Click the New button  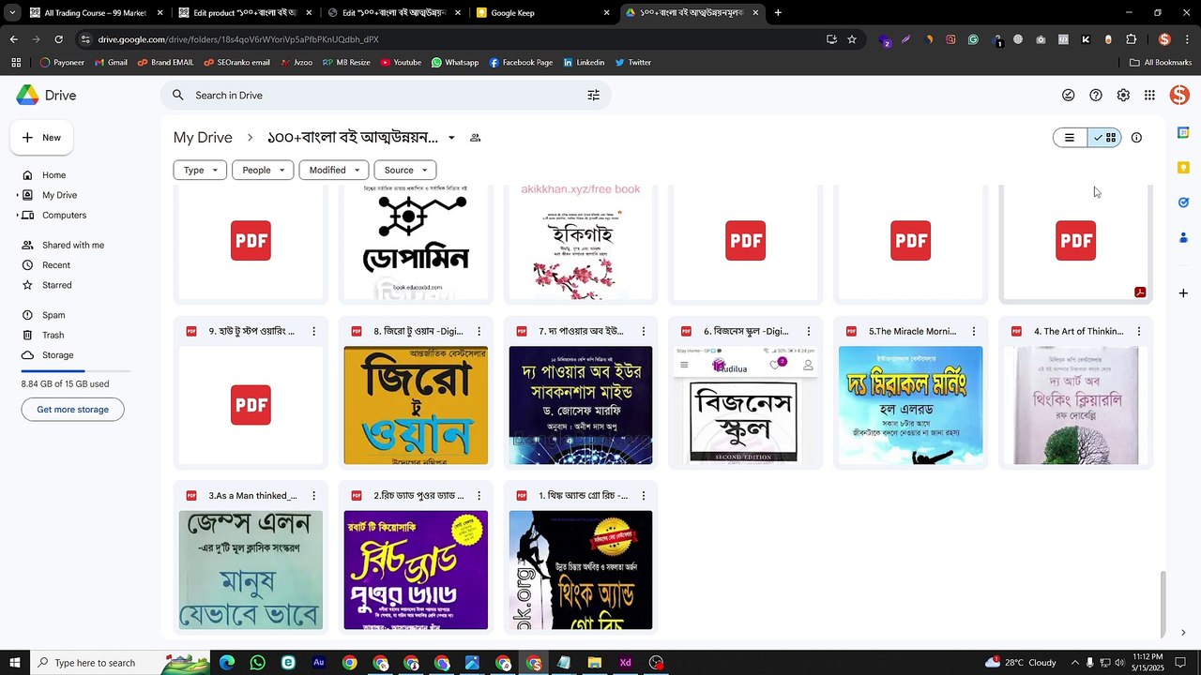coord(42,138)
